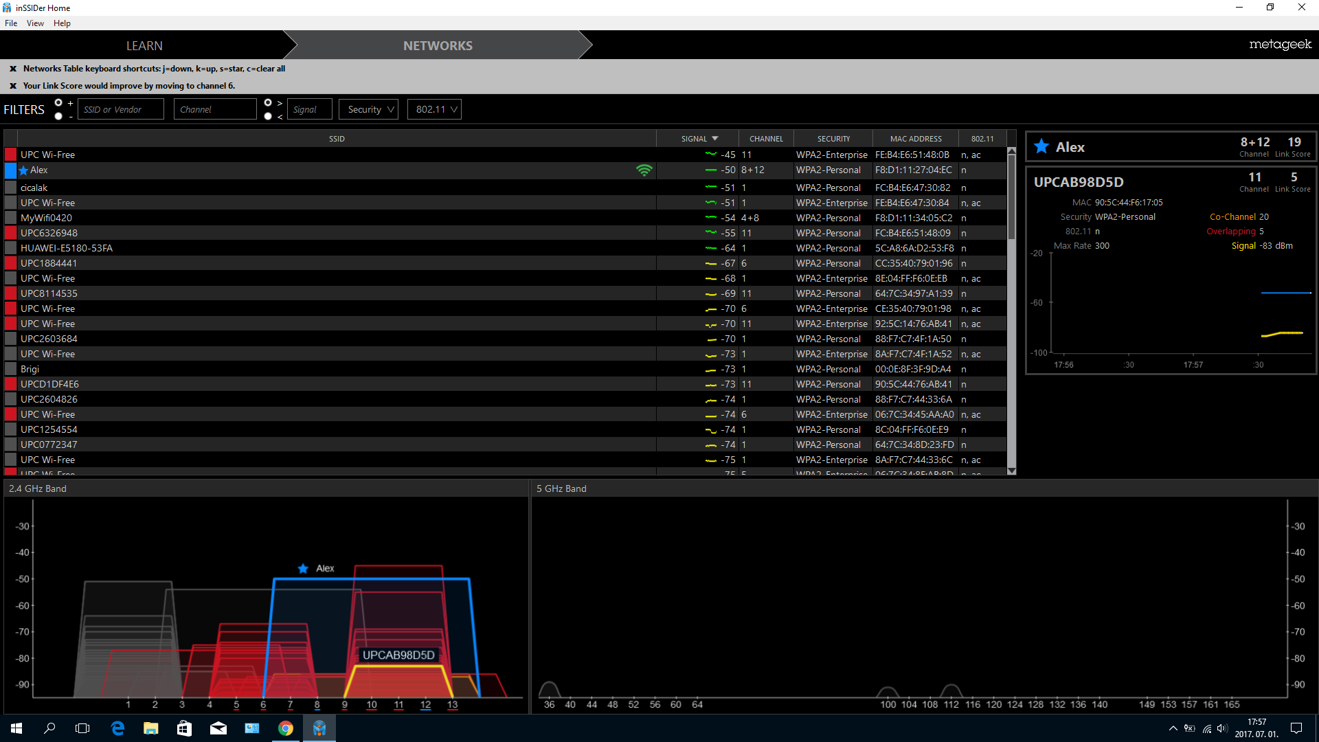Select the minus (exclude) filter radio button

click(58, 116)
